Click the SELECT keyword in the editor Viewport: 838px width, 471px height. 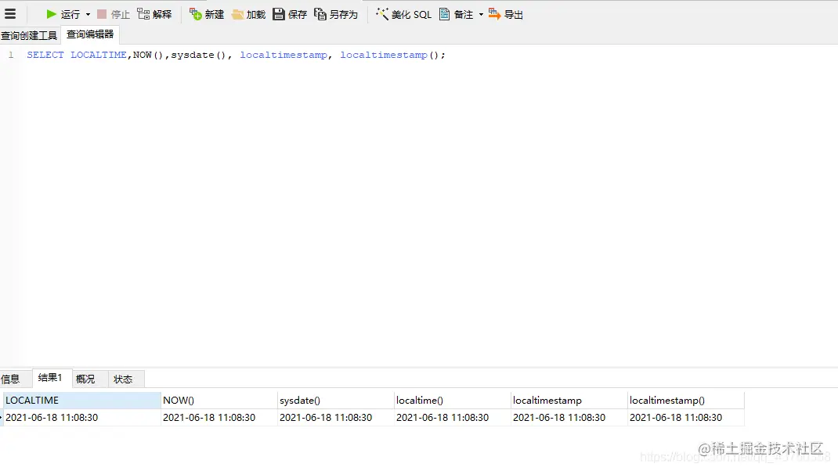coord(45,55)
